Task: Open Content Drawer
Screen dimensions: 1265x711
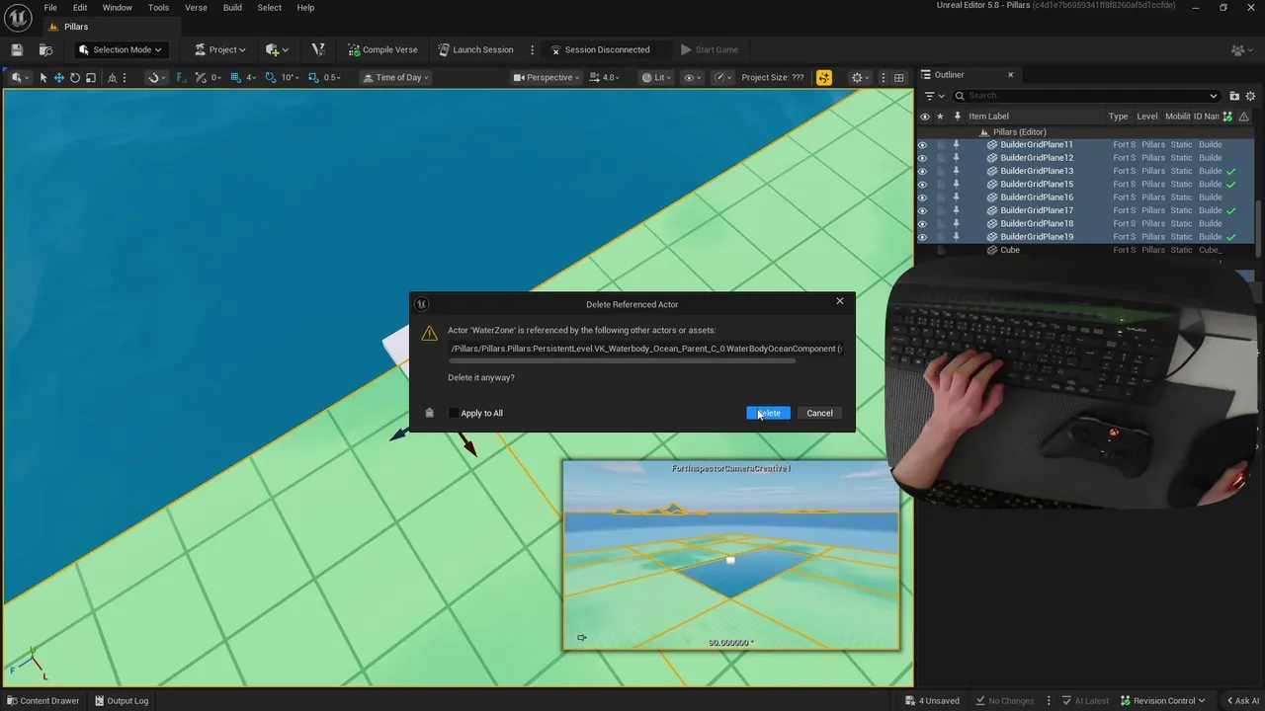Action: tap(42, 700)
